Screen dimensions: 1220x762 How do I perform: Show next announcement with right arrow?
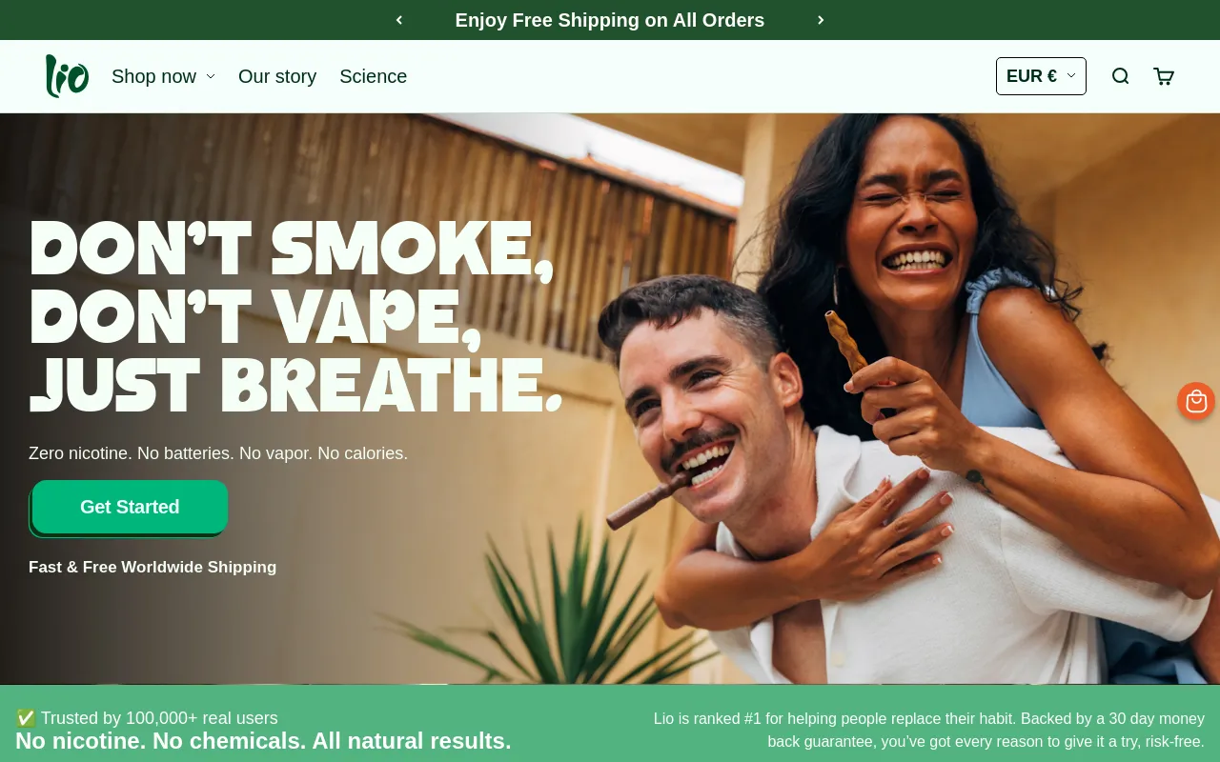(821, 20)
